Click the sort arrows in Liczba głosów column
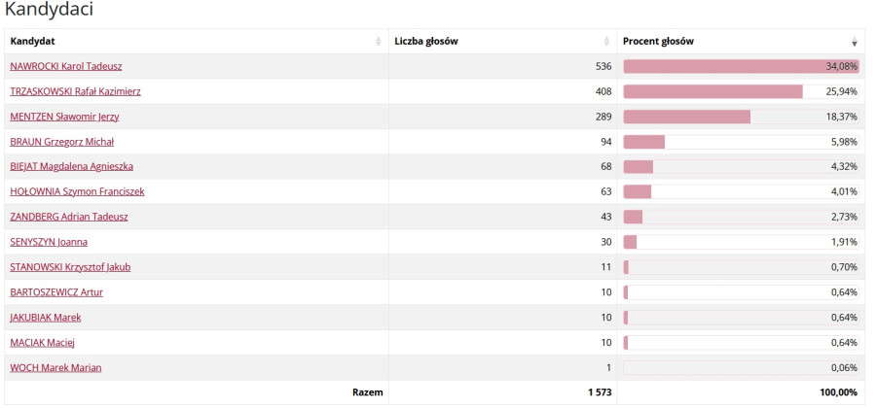This screenshot has width=876, height=408. click(606, 42)
